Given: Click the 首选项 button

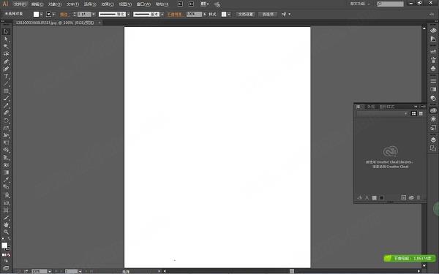Looking at the screenshot, I should pyautogui.click(x=268, y=15).
